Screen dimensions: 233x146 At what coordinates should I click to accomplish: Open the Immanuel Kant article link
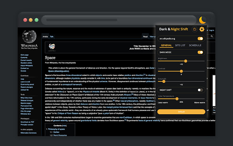click(125, 107)
